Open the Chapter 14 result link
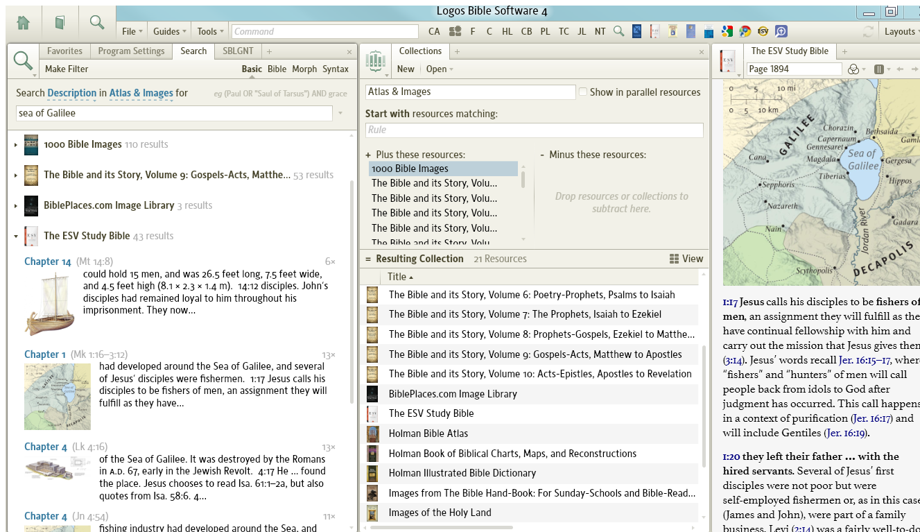Viewport: 920px width, 532px height. [x=48, y=261]
